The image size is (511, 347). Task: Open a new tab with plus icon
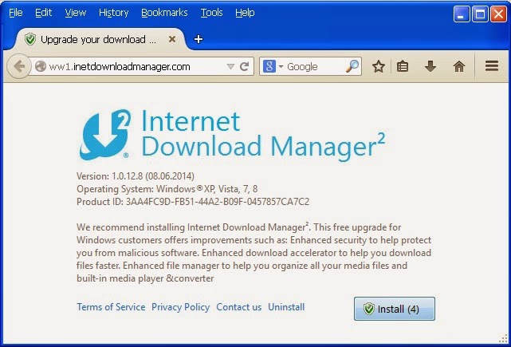point(199,39)
